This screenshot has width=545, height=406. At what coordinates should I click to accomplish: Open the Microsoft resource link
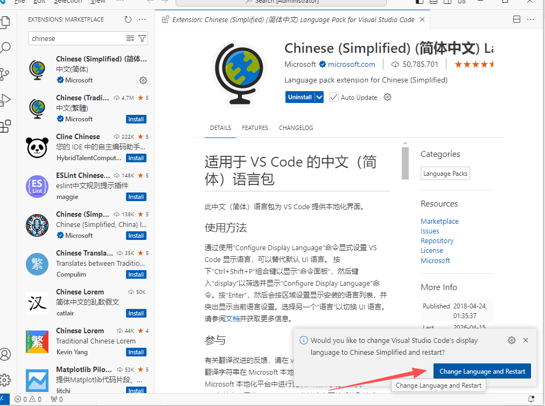click(435, 260)
